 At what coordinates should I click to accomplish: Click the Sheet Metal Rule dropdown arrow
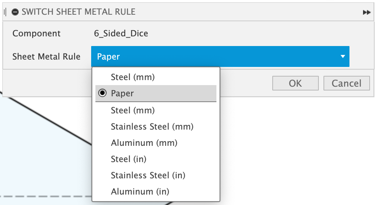point(342,56)
